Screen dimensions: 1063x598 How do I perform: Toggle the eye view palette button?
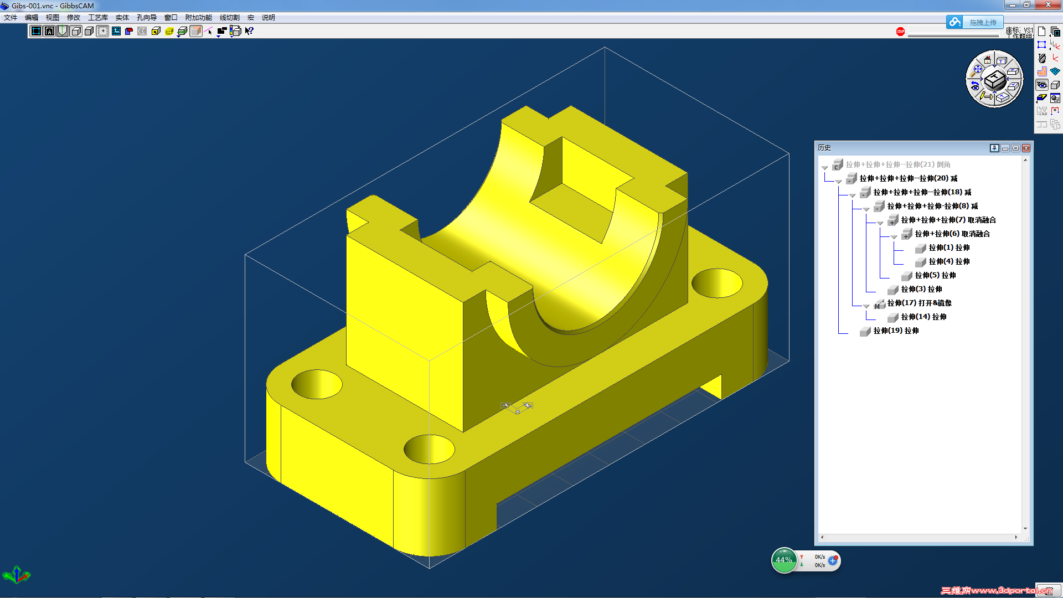pyautogui.click(x=1042, y=85)
